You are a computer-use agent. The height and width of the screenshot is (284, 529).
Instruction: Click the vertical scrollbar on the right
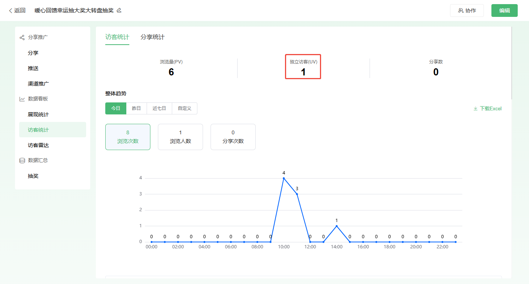[512, 64]
